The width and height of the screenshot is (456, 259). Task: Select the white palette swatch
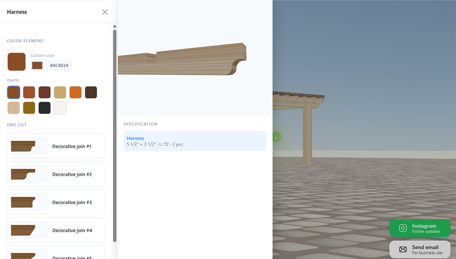(60, 108)
